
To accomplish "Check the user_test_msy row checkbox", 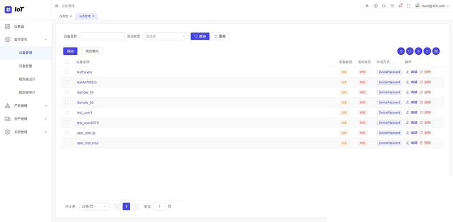I will pos(67,143).
